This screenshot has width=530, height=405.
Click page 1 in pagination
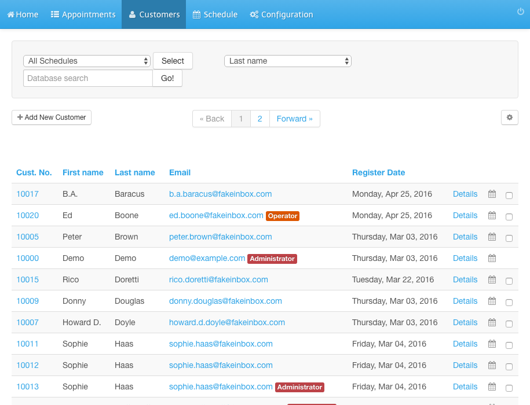(x=241, y=119)
